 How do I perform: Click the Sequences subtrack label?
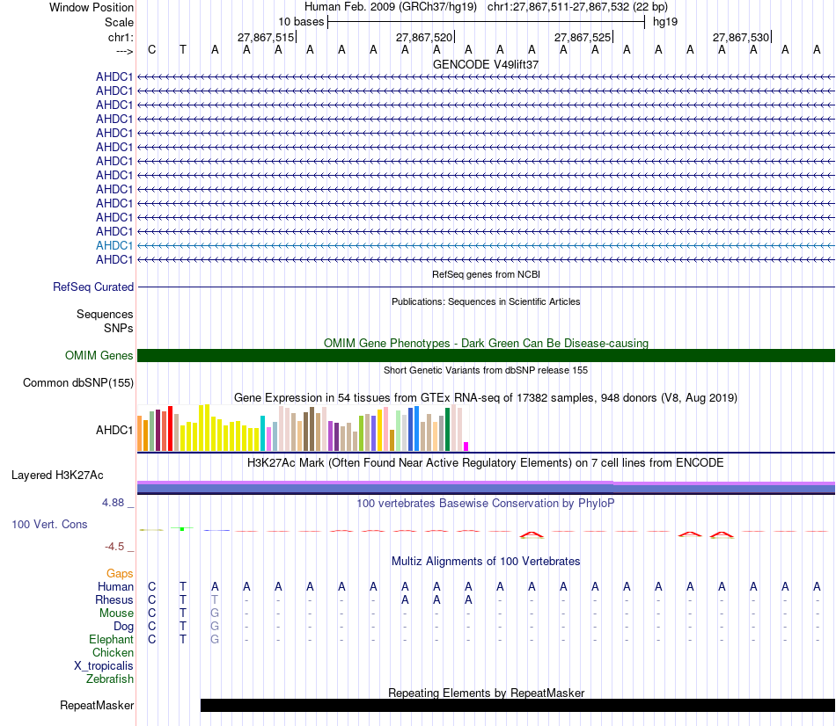(x=105, y=315)
